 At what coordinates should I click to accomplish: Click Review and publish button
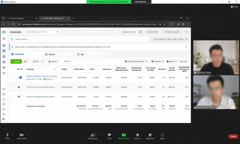[172, 32]
